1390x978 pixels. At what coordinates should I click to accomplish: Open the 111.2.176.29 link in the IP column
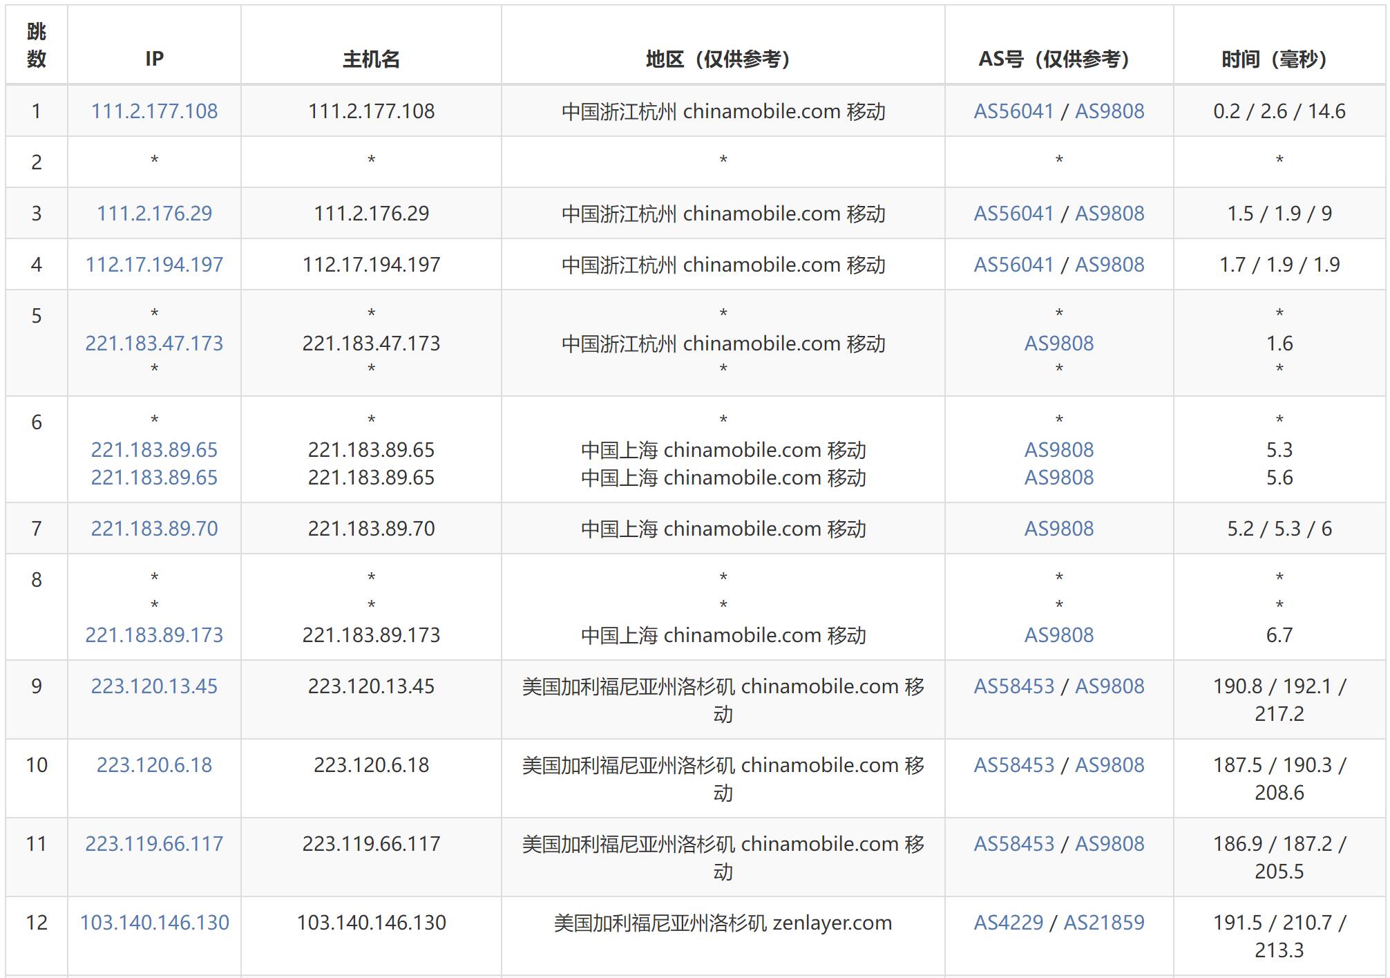click(x=154, y=214)
